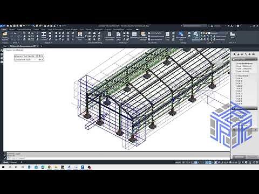Open the dropdown header above the levels list

click(x=244, y=59)
